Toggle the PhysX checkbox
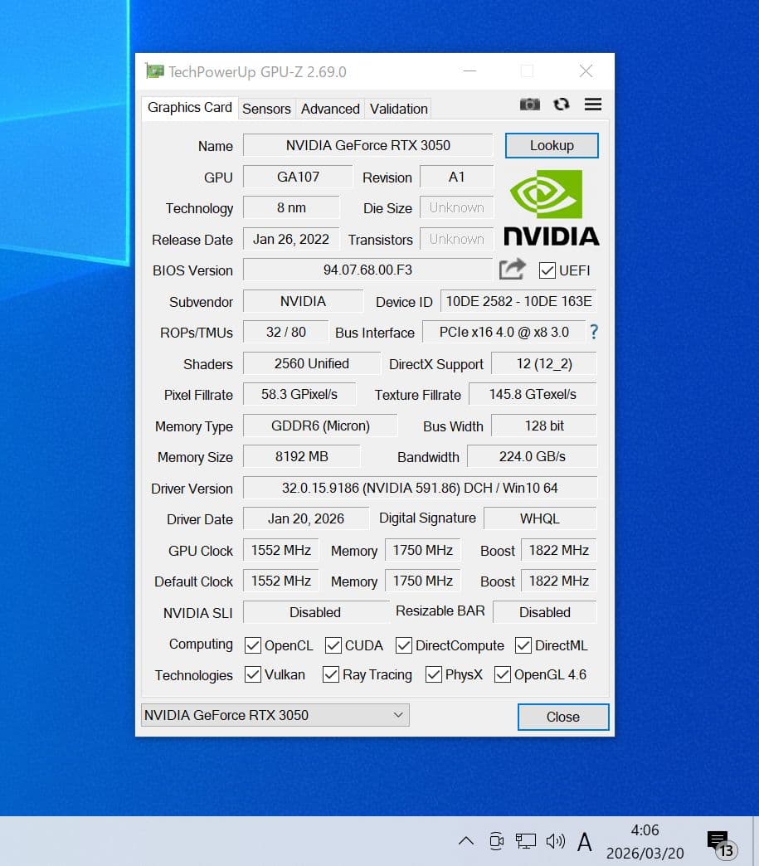Image resolution: width=759 pixels, height=866 pixels. [434, 674]
